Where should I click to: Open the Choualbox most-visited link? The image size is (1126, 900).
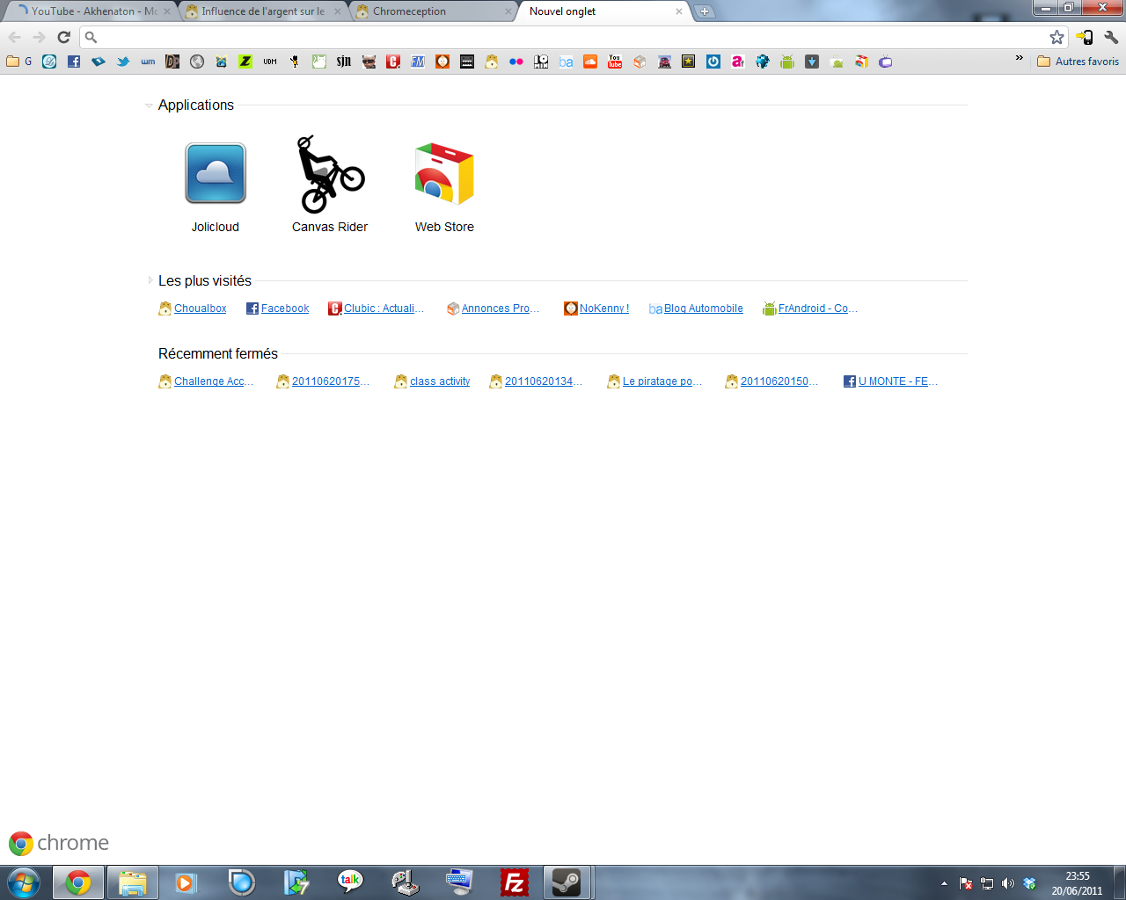[x=200, y=308]
